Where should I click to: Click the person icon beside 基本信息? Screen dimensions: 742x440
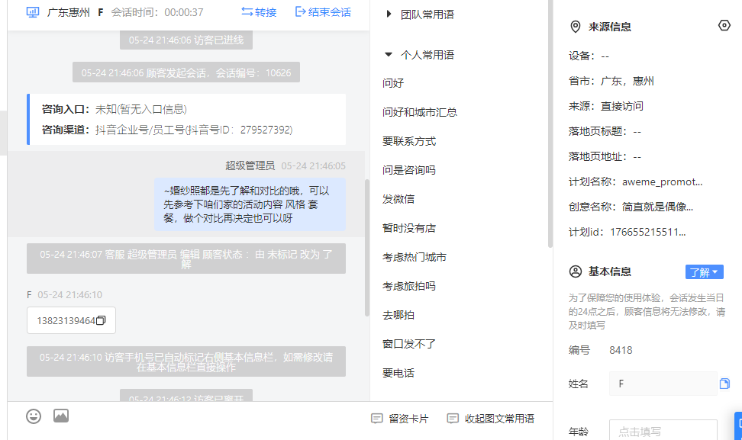(x=576, y=271)
